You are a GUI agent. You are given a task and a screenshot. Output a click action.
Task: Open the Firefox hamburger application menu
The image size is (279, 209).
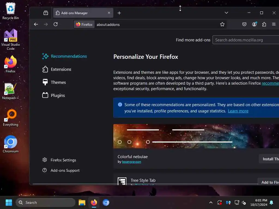(x=274, y=24)
